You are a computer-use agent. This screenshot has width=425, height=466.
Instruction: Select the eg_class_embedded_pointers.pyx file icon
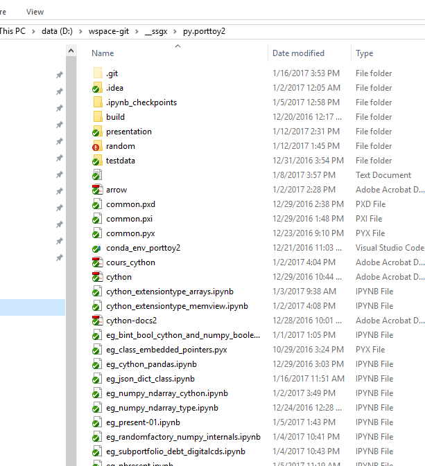[97, 350]
